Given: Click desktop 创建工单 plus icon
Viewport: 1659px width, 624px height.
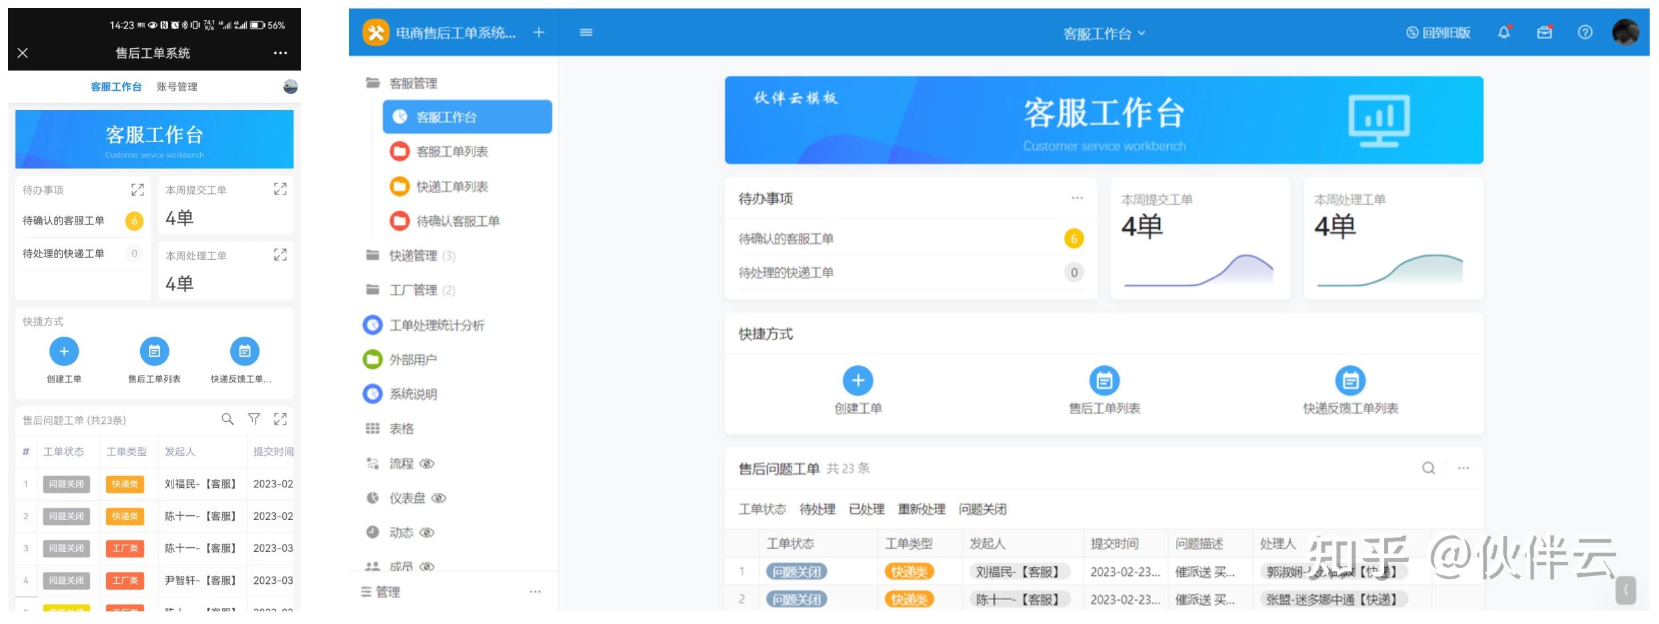Looking at the screenshot, I should (858, 381).
